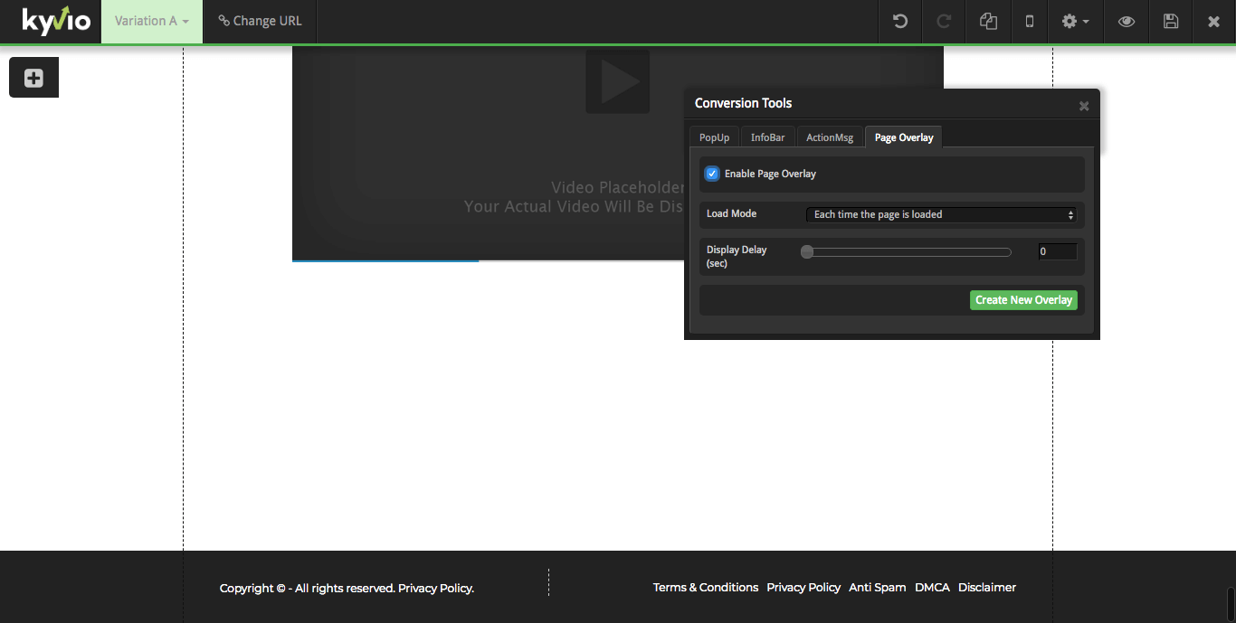The height and width of the screenshot is (623, 1236).
Task: Click the Display Delay slider handle
Action: 807,252
